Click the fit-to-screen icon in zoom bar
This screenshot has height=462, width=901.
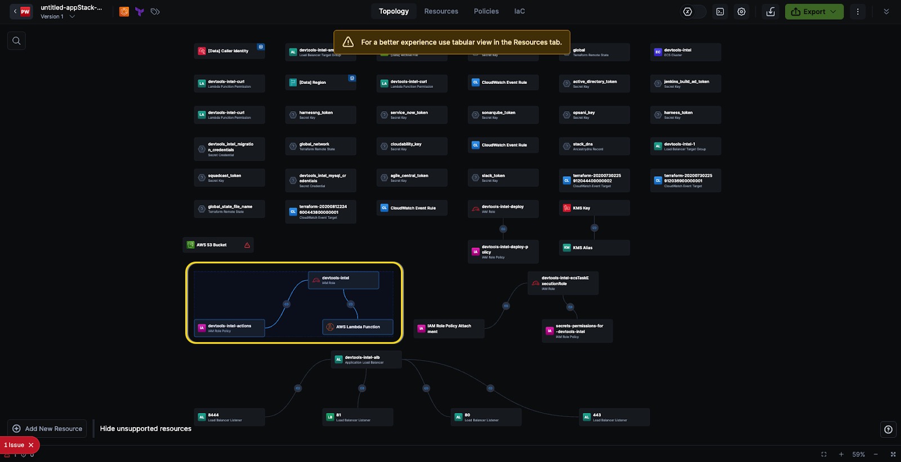click(x=824, y=454)
